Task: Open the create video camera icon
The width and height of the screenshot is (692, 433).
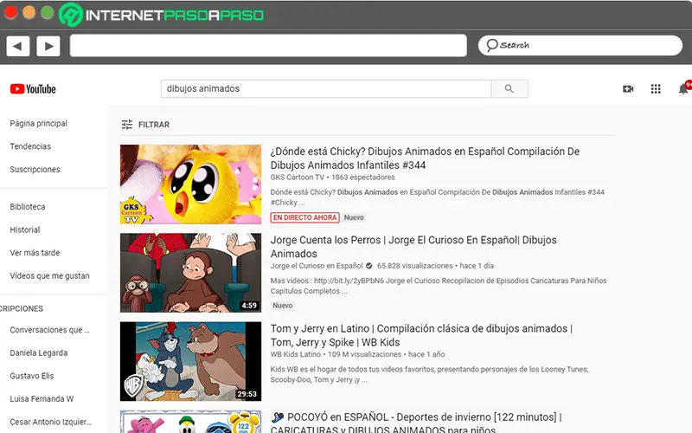Action: click(628, 89)
